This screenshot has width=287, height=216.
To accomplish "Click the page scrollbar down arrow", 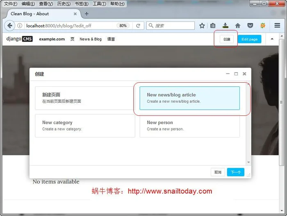I will pos(282,211).
